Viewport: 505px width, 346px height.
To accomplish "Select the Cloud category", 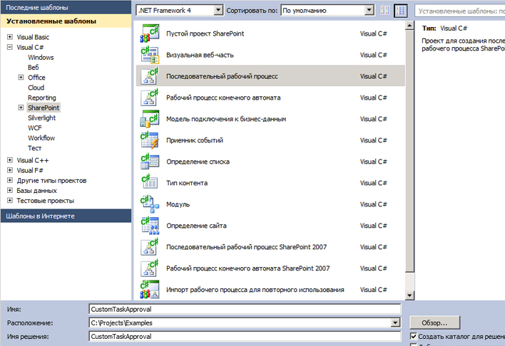I will point(36,88).
